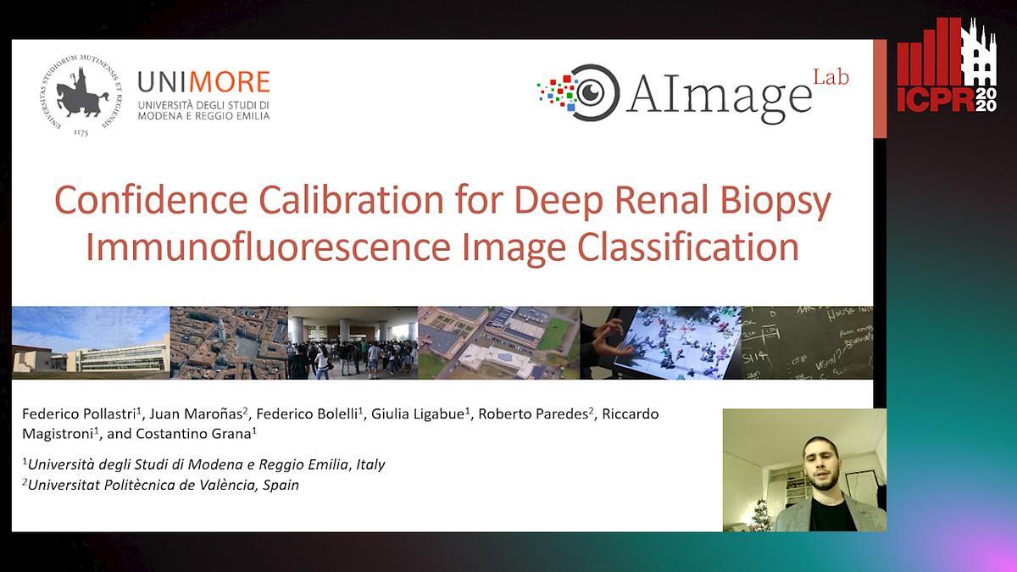Viewport: 1017px width, 572px height.
Task: Select the chalkboard writing photo
Action: (807, 342)
